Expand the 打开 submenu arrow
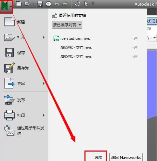Image resolution: width=157 pixels, height=161 pixels. click(44, 37)
